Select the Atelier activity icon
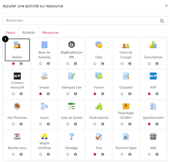 pos(17,45)
